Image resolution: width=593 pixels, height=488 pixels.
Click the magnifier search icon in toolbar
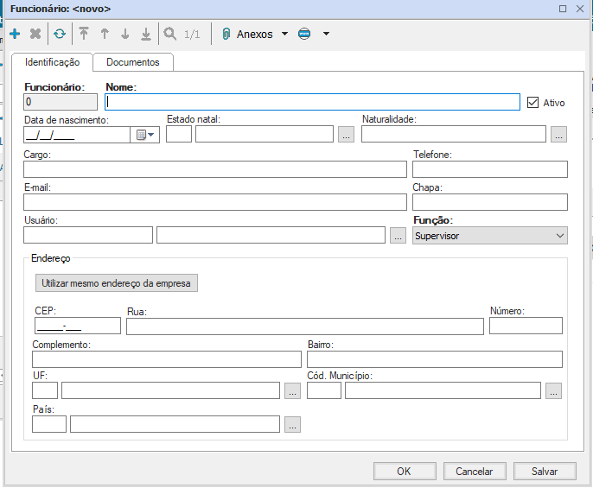pyautogui.click(x=170, y=35)
